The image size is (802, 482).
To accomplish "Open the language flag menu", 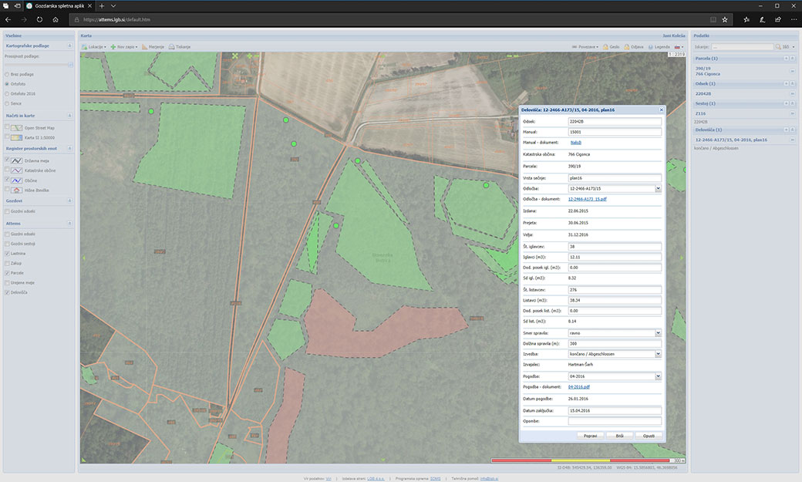I will (679, 47).
